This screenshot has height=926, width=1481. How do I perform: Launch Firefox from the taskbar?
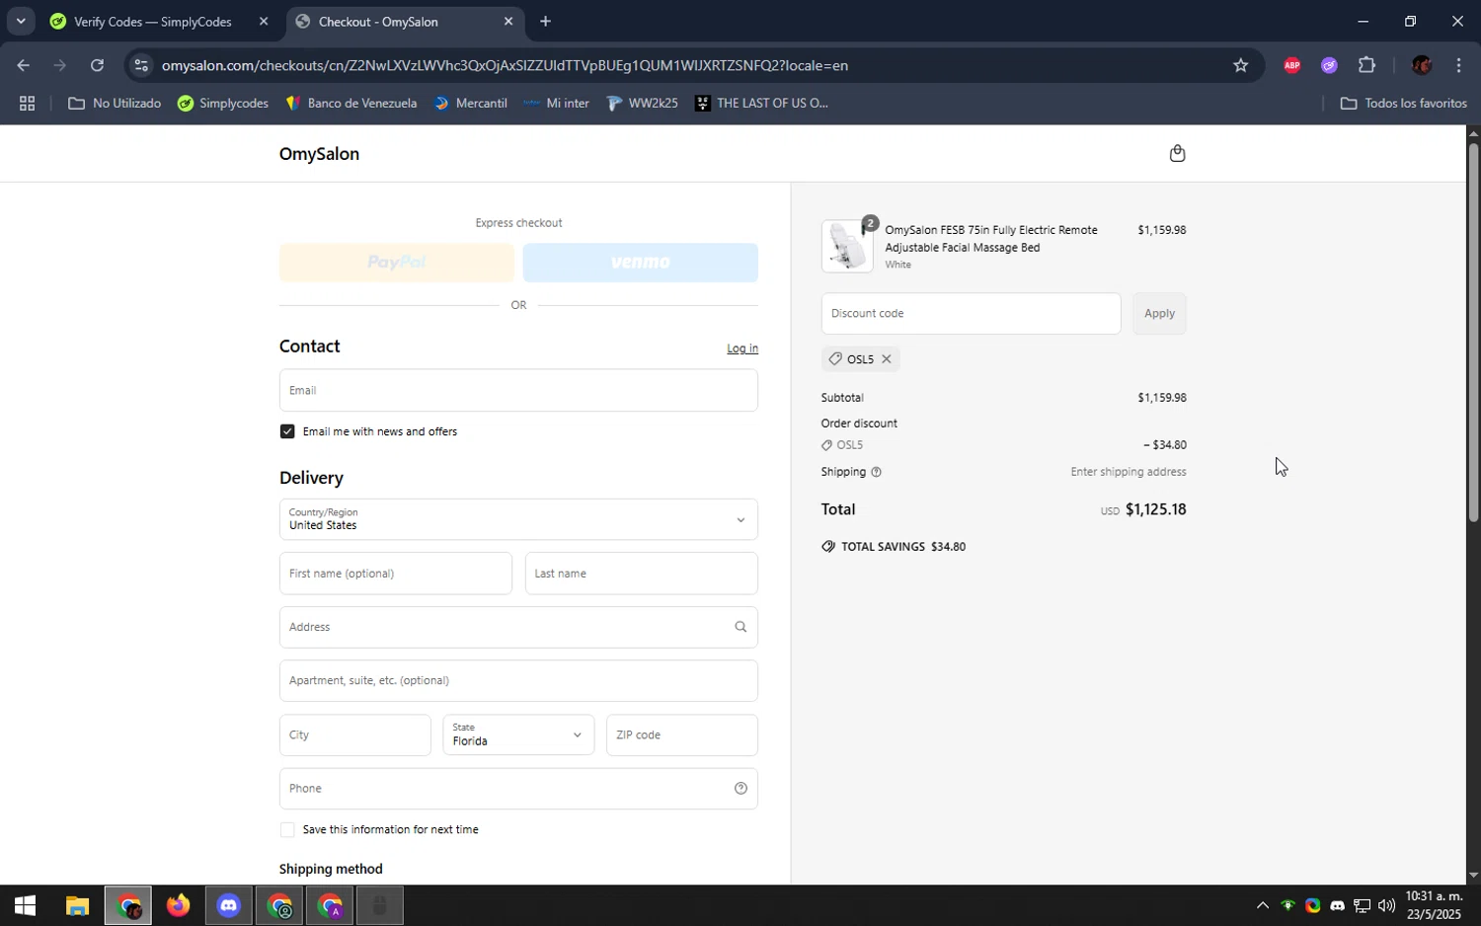tap(178, 905)
